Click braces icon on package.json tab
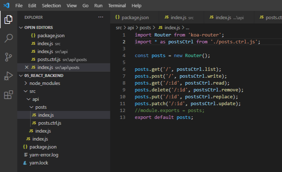 pyautogui.click(x=117, y=17)
